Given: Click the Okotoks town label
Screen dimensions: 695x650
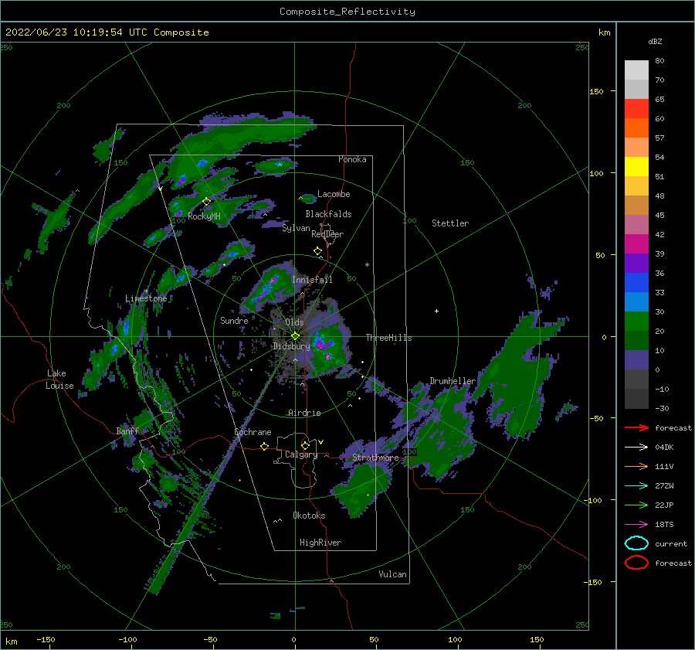Looking at the screenshot, I should tap(309, 516).
